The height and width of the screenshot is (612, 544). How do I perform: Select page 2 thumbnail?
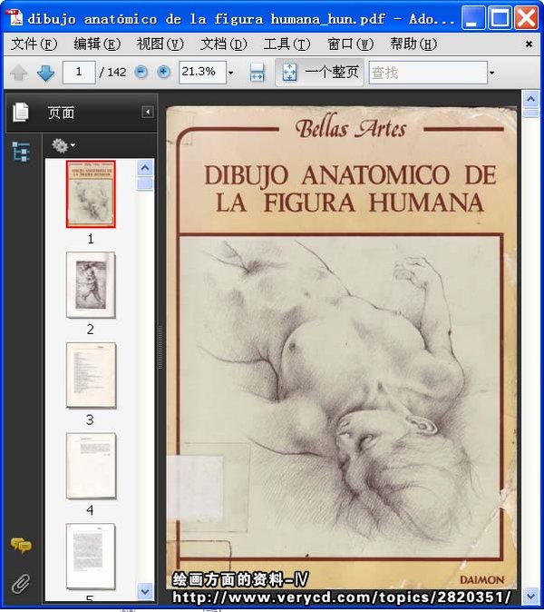pos(90,285)
